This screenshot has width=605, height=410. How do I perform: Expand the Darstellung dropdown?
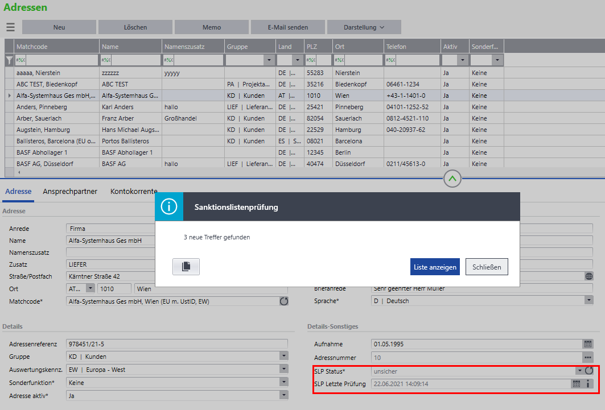[x=364, y=27]
